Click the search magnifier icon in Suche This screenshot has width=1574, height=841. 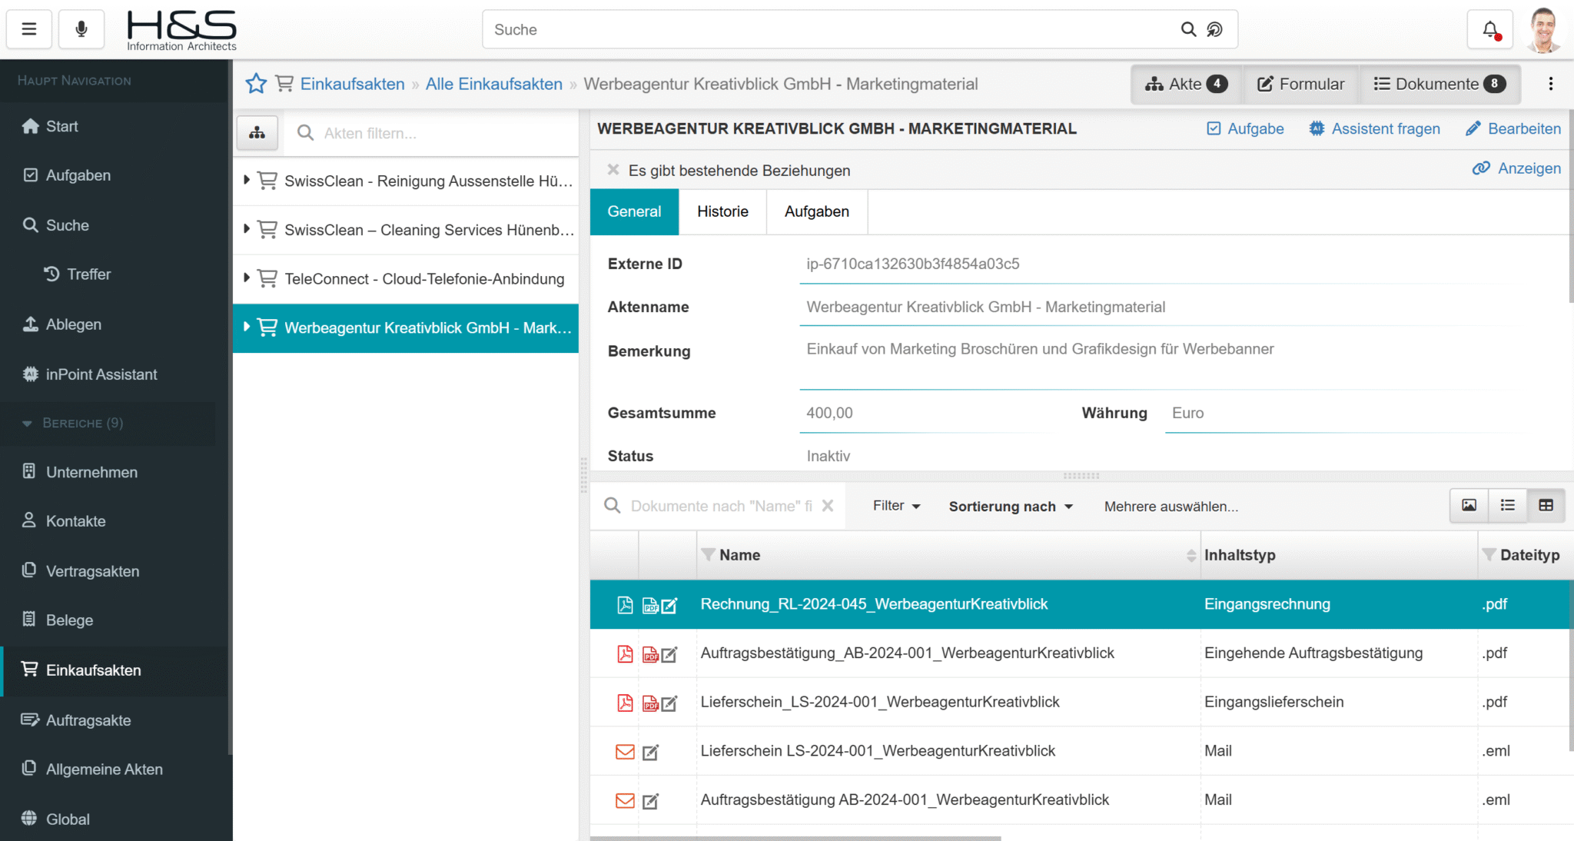pos(1188,29)
